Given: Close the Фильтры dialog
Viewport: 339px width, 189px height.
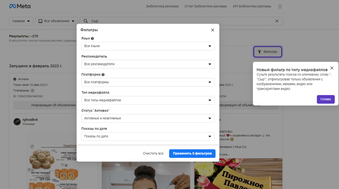Looking at the screenshot, I should coord(212,30).
